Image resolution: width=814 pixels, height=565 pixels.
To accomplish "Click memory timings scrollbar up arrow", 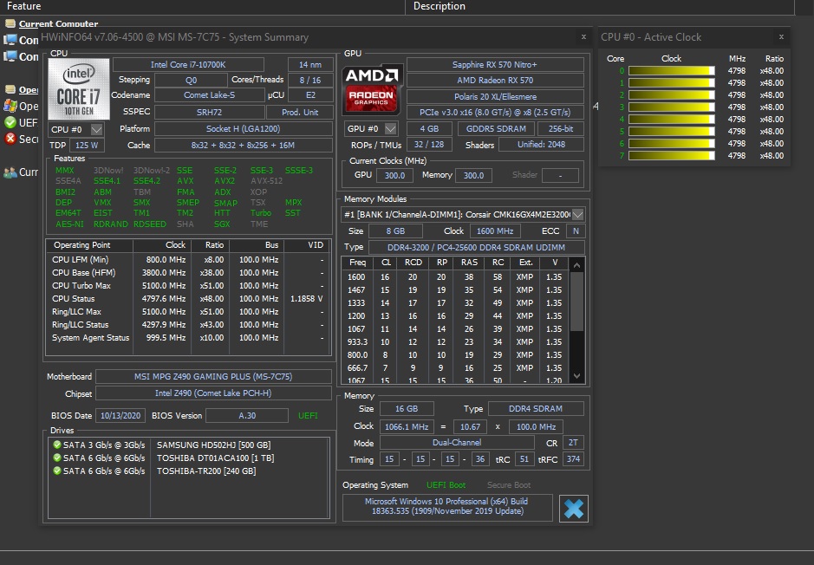I will 576,266.
